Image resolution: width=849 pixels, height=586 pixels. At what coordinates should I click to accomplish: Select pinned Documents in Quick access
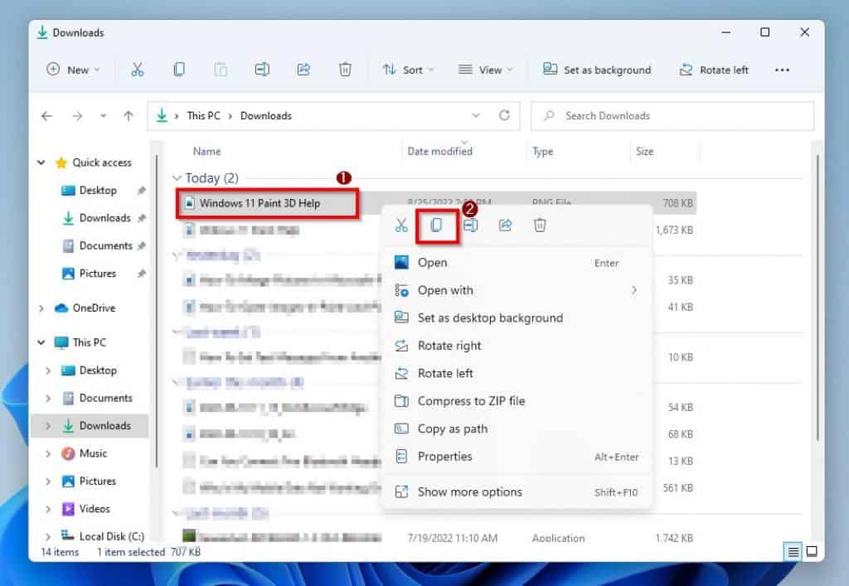[x=105, y=245]
